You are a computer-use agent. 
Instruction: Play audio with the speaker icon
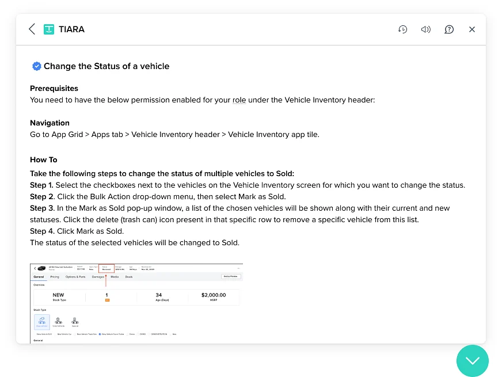click(426, 29)
